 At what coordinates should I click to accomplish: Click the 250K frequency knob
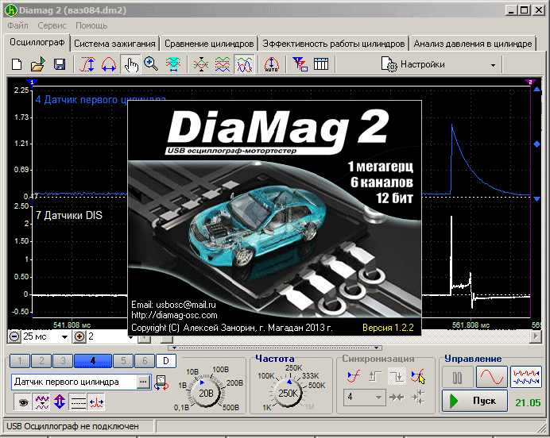288,393
